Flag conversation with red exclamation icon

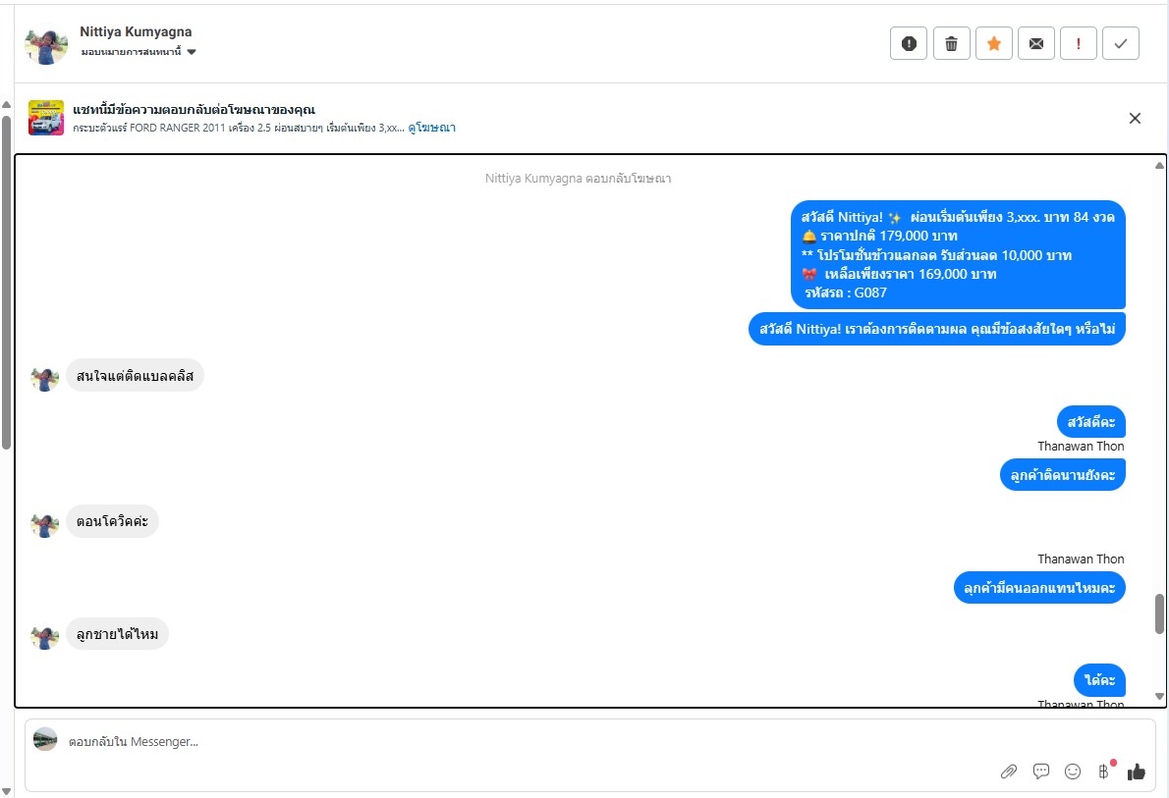(x=1078, y=43)
